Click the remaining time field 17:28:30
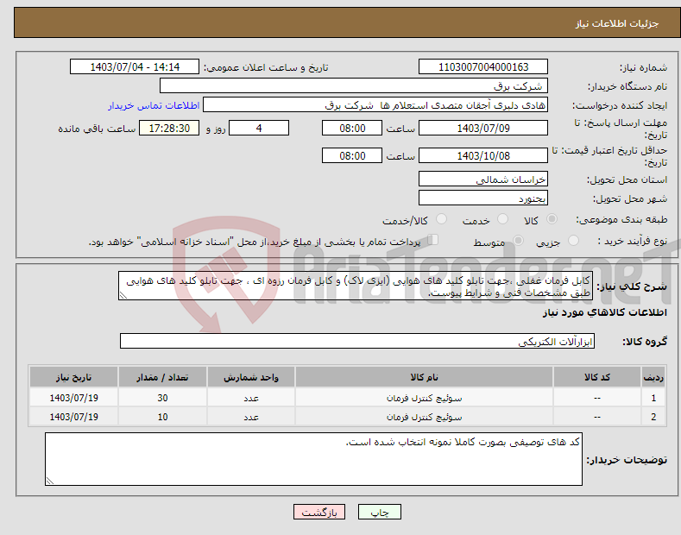This screenshot has width=681, height=535. (169, 128)
